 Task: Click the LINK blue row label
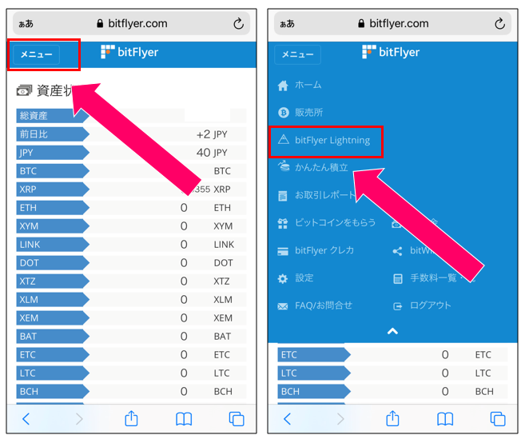tap(53, 245)
